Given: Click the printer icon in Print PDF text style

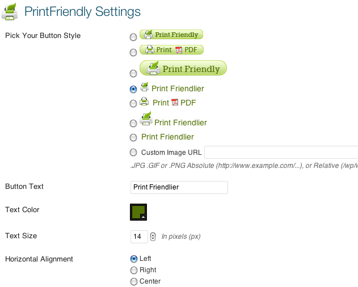Looking at the screenshot, I should point(144,102).
